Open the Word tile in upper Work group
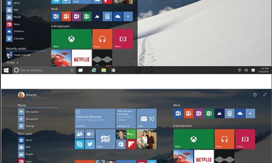272x163 pixels. coord(56,16)
